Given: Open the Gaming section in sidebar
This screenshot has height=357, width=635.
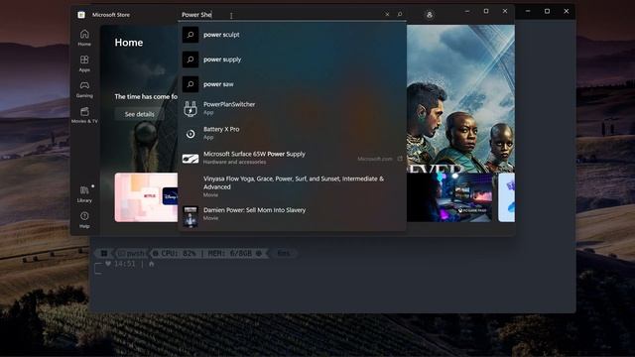Looking at the screenshot, I should tap(84, 89).
